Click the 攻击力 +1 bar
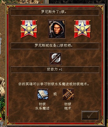 55,70
